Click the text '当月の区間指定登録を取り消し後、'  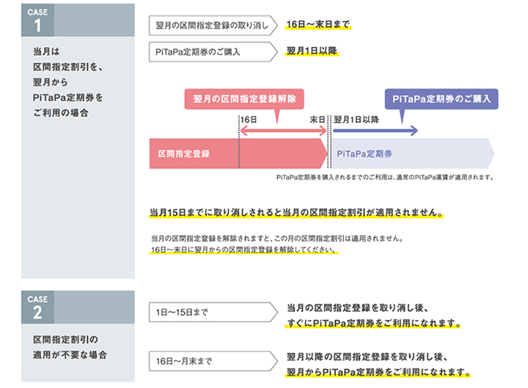pos(357,308)
